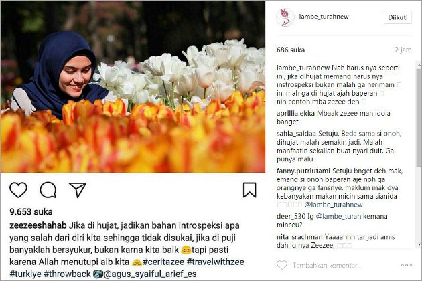
Task: Open comments using the speech bubble icon
Action: click(48, 190)
